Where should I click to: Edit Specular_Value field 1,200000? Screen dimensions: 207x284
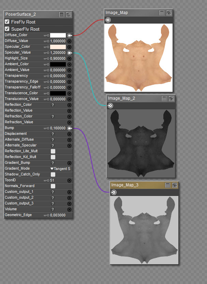coord(58,53)
